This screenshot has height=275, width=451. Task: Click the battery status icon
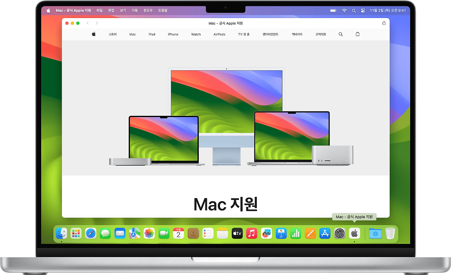point(333,11)
